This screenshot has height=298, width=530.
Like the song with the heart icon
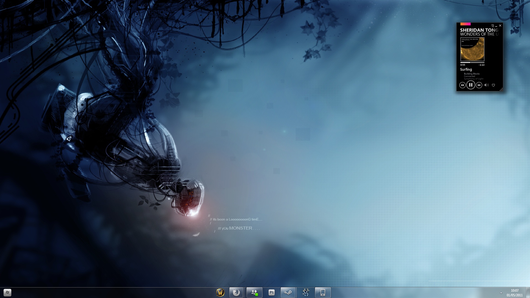(493, 85)
